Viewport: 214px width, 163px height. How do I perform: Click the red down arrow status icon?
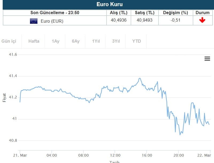(202, 20)
